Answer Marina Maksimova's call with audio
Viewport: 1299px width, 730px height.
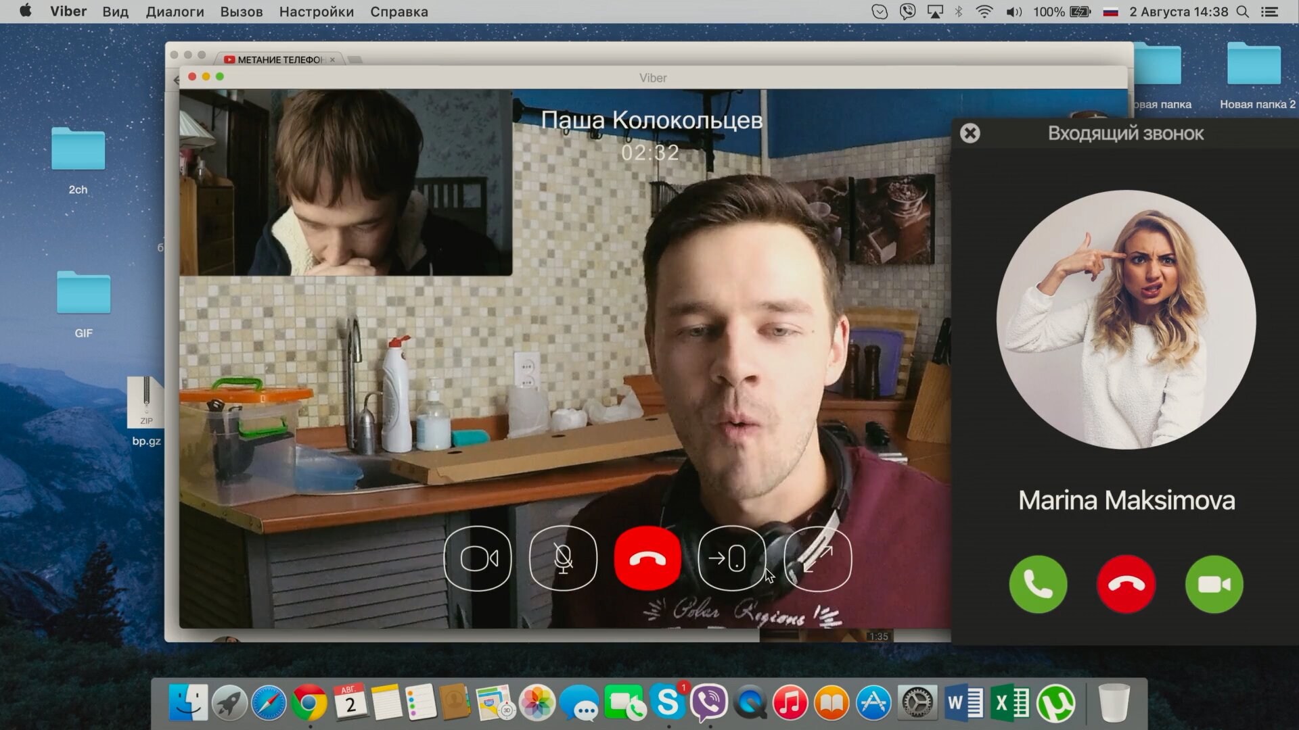[1038, 585]
